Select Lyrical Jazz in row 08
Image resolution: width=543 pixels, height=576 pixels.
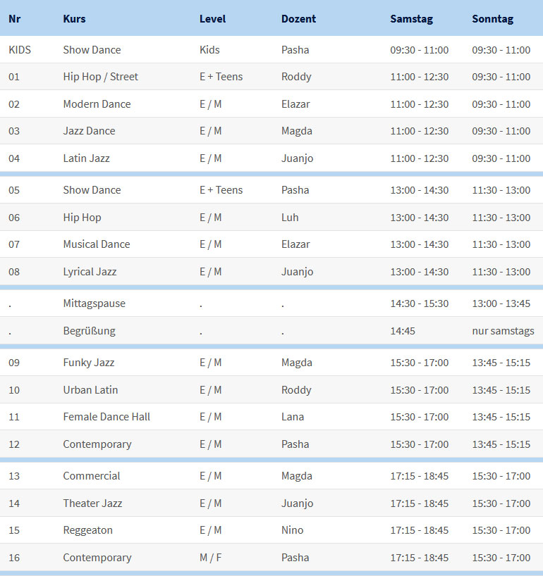click(90, 272)
